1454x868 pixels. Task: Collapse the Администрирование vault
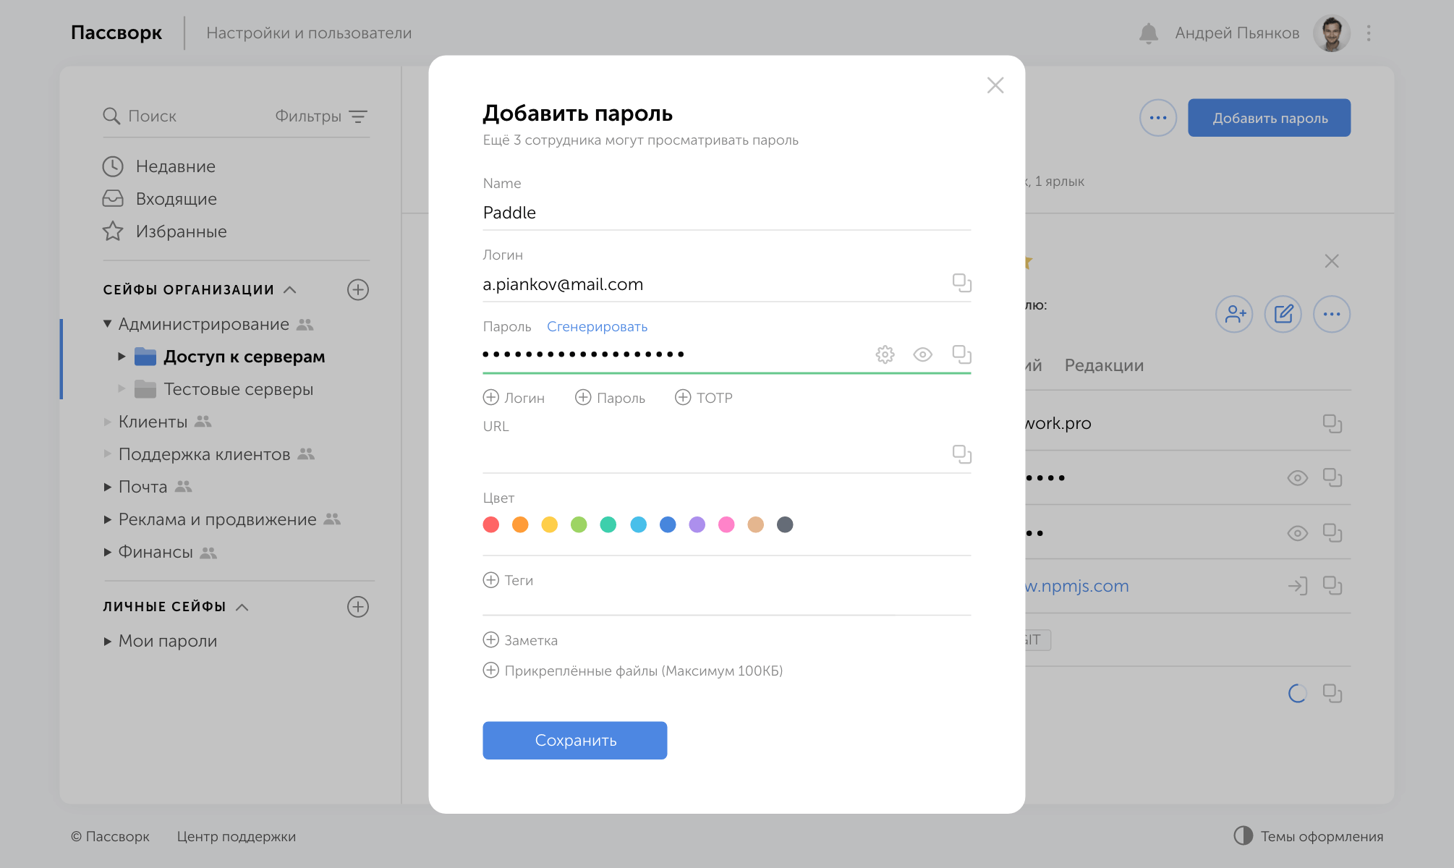pyautogui.click(x=108, y=324)
